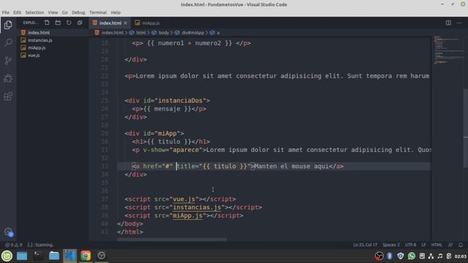Click the editor minimap code overview
The width and height of the screenshot is (468, 263).
pyautogui.click(x=448, y=50)
